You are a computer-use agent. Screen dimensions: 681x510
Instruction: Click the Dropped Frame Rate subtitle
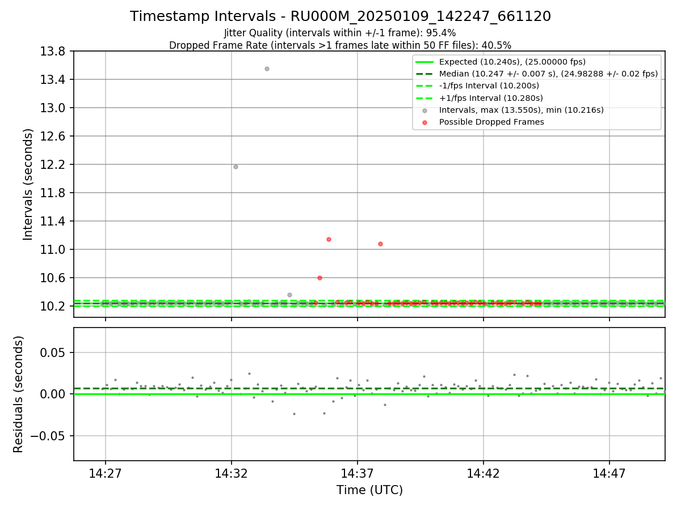(x=340, y=45)
